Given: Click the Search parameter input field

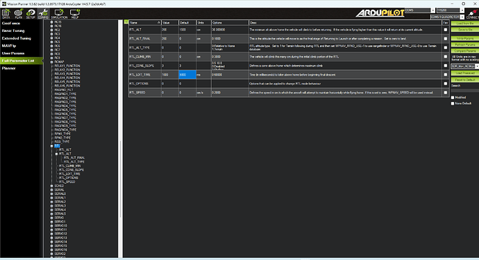Looking at the screenshot, I should click(465, 90).
